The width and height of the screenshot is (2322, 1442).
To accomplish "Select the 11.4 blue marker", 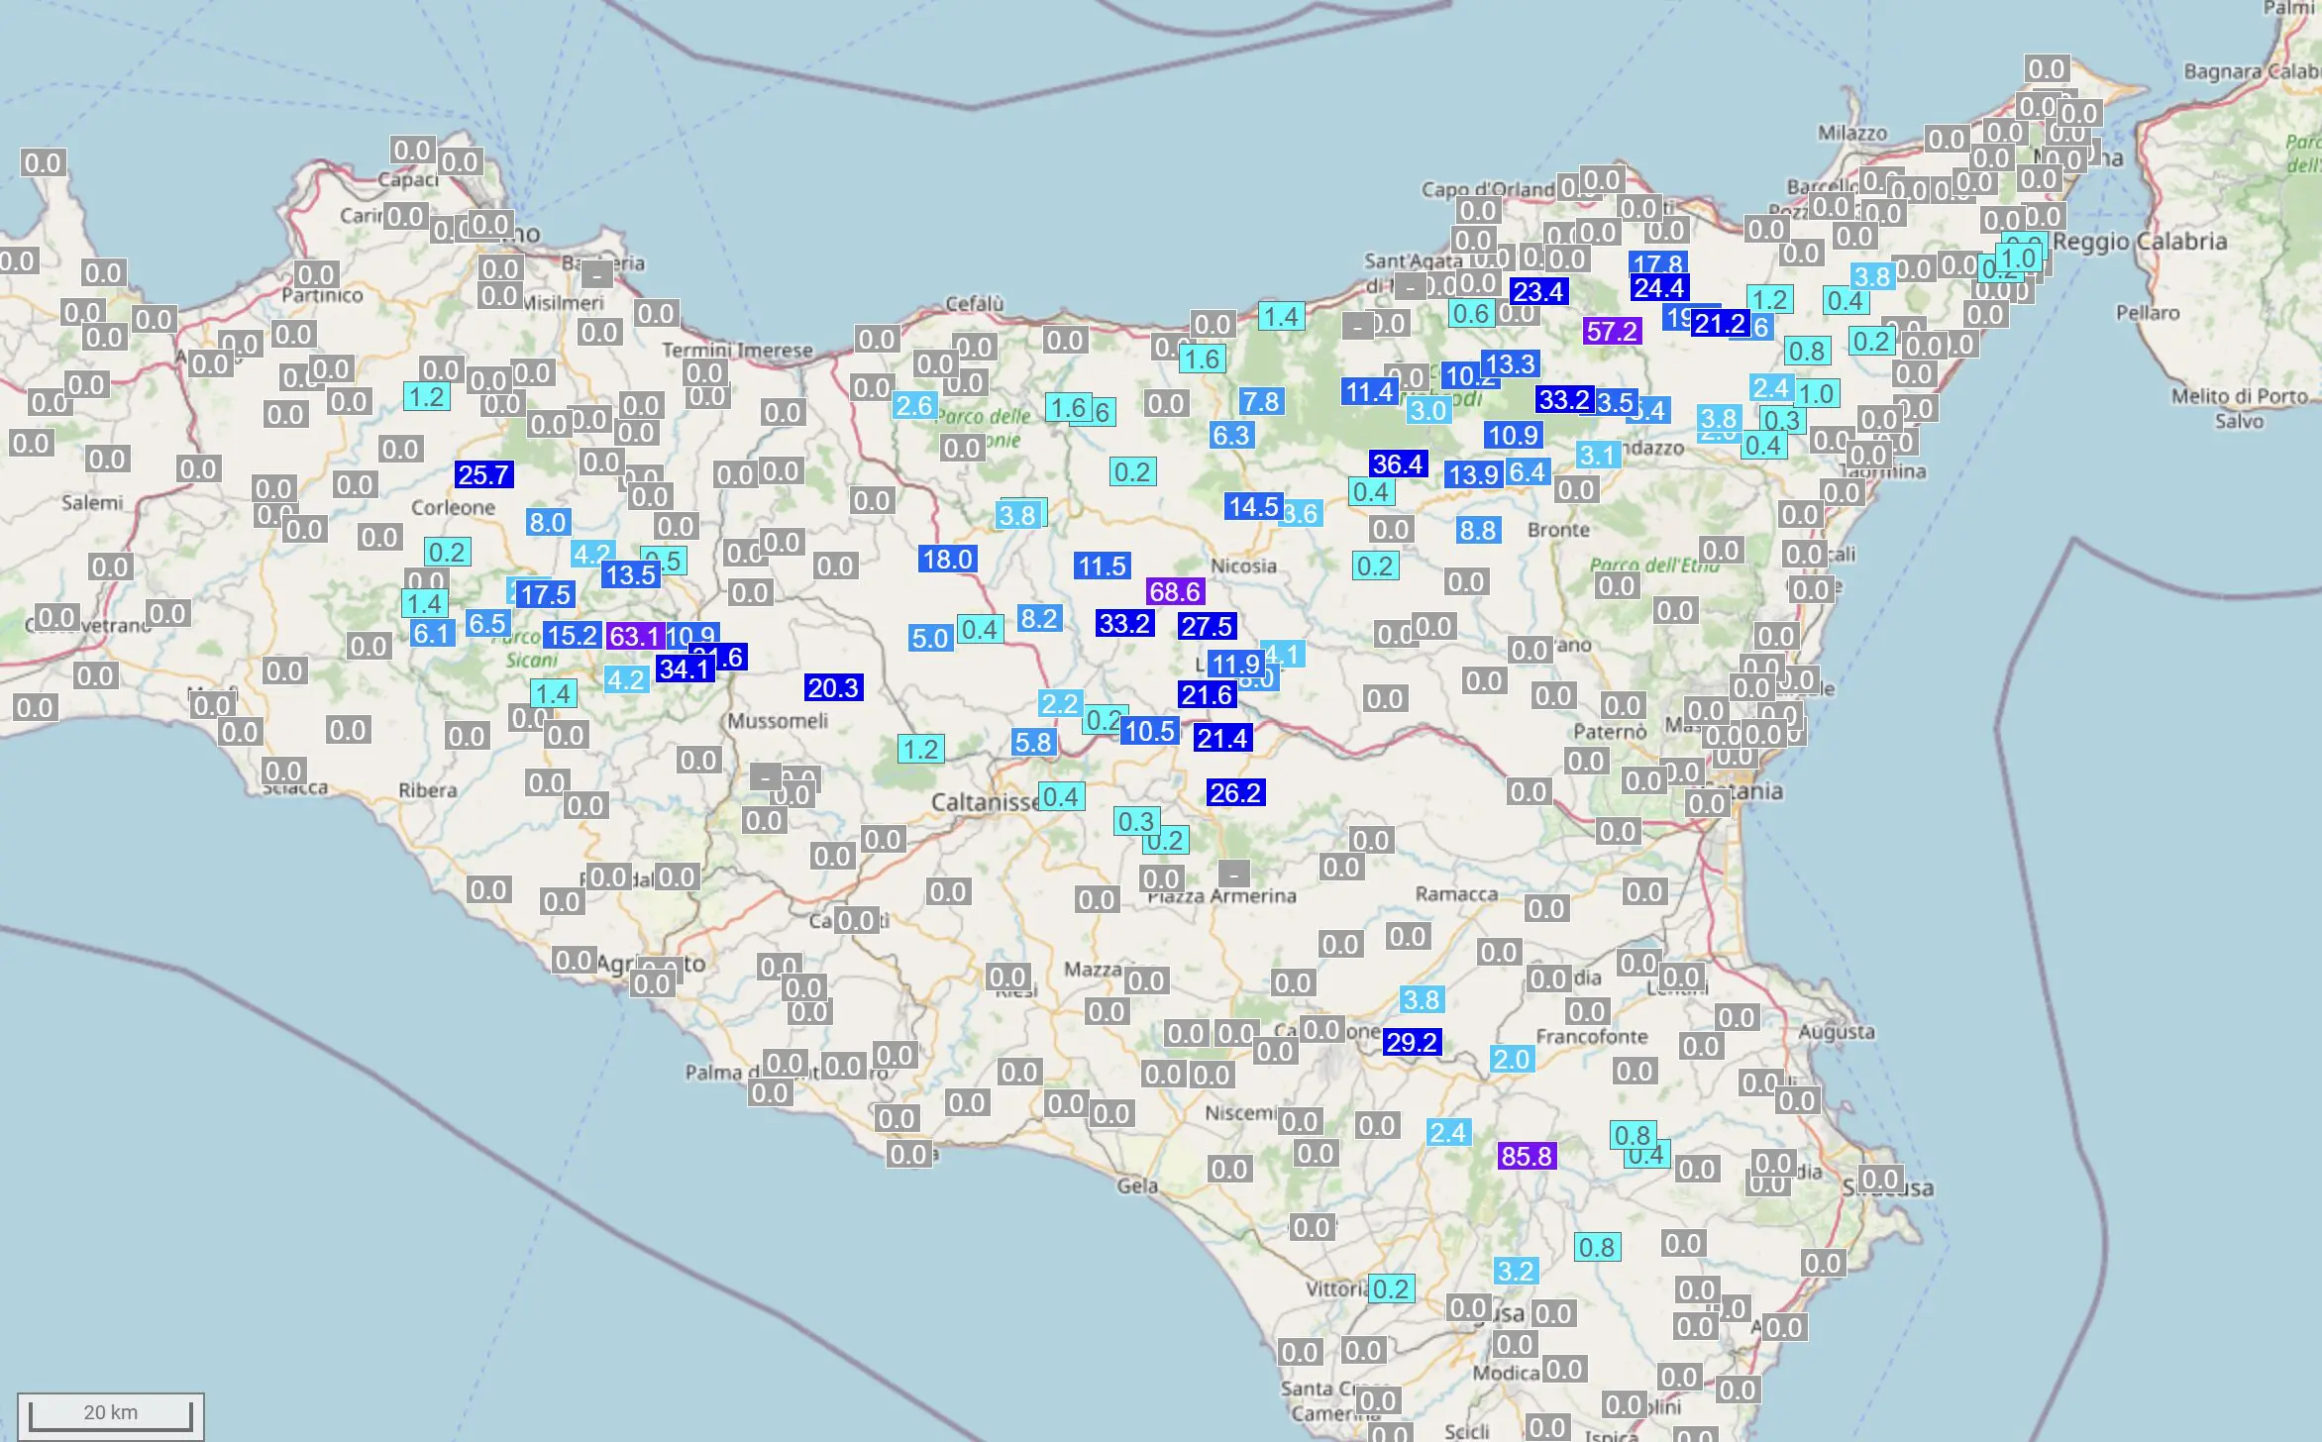I will click(x=1370, y=392).
